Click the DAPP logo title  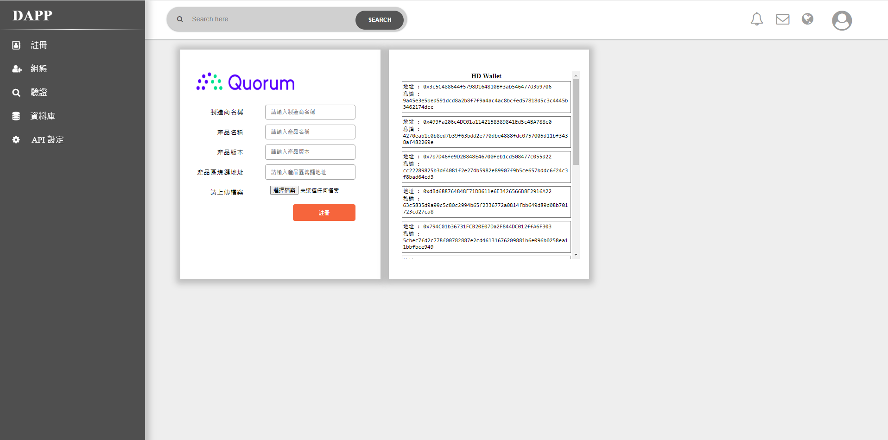(32, 16)
